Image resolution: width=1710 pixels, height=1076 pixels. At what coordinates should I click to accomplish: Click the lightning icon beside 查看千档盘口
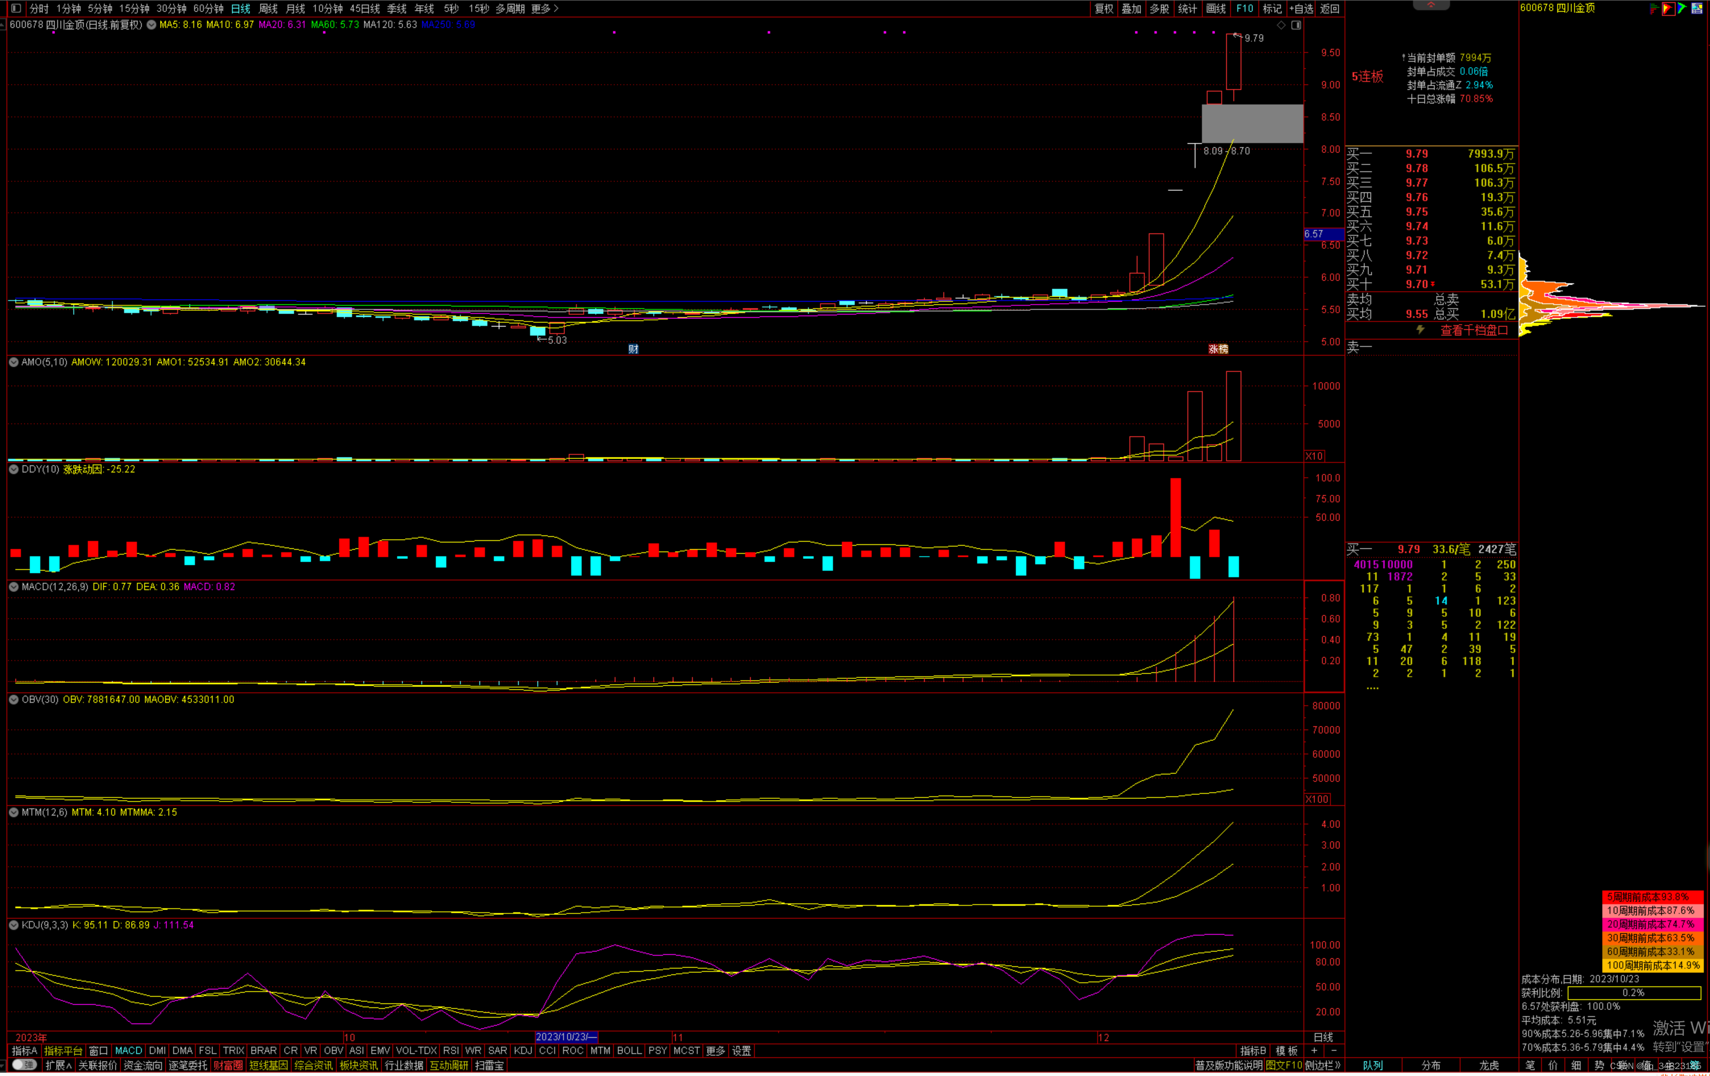1421,329
